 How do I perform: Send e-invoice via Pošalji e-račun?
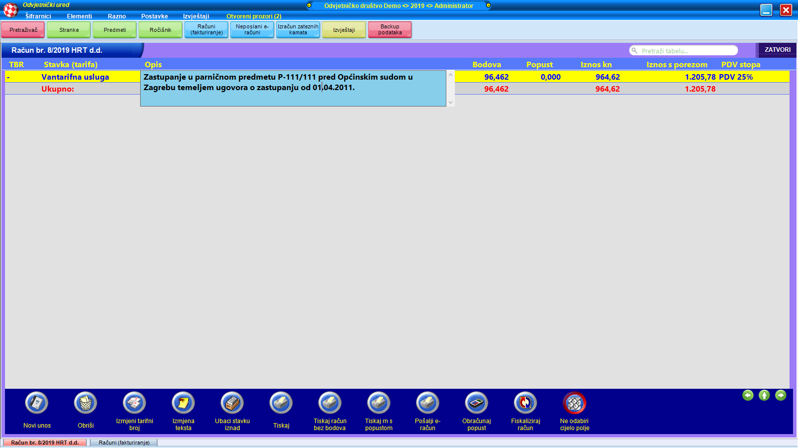pos(427,403)
